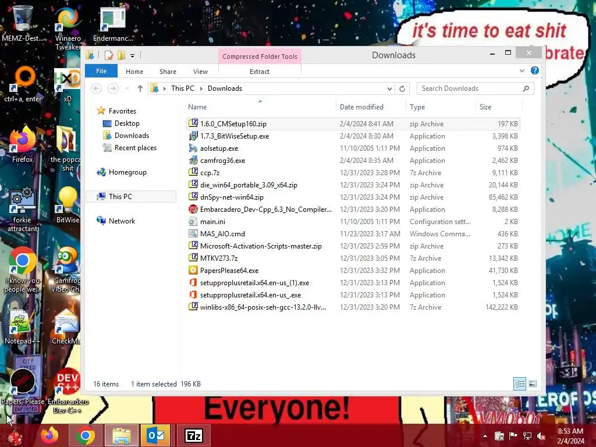Open the Extract ribbon tab

tap(259, 72)
